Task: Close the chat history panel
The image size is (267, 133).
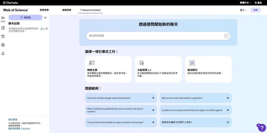Action: (x=45, y=18)
